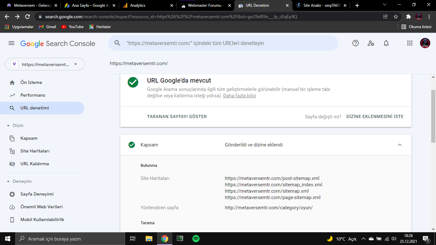The image size is (436, 245).
Task: Select URL denetimi in the sidebar
Action: [x=42, y=108]
